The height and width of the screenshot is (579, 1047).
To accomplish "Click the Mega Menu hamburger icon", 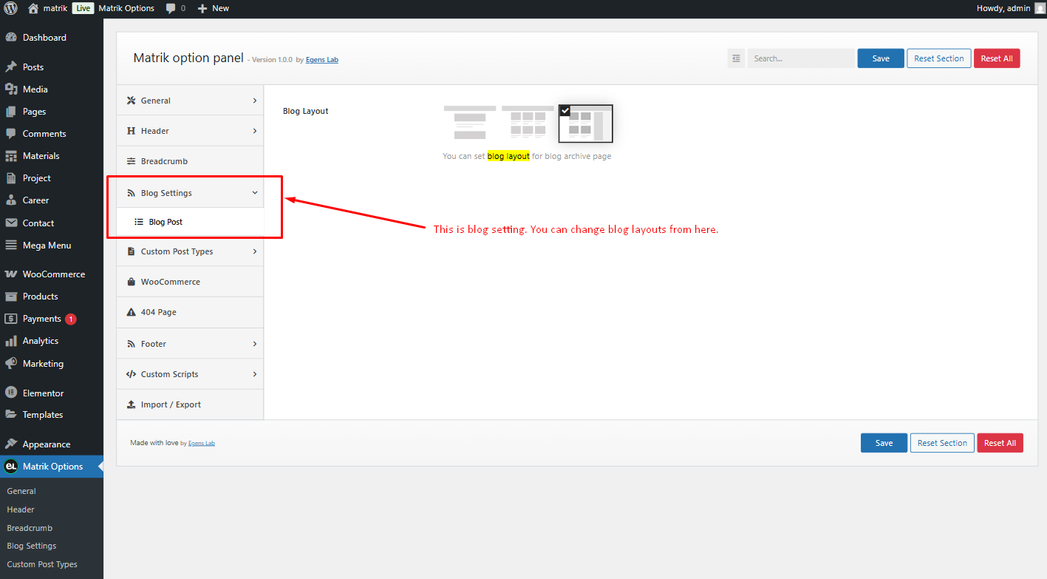I will click(x=11, y=246).
